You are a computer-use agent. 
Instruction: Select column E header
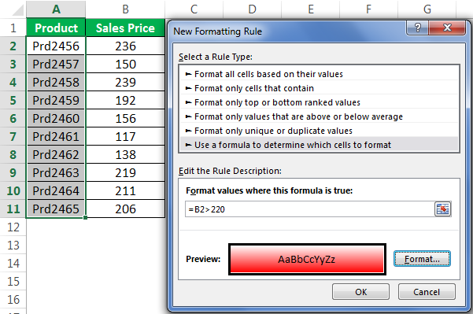(x=311, y=9)
